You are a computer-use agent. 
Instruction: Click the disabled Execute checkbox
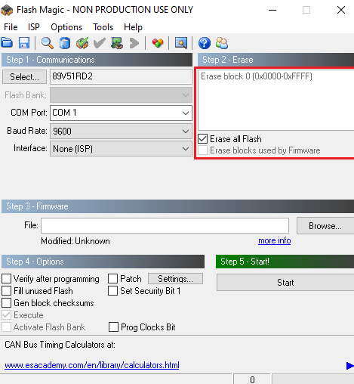[x=6, y=315]
